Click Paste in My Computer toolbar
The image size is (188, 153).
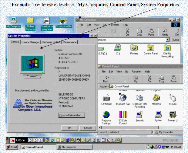151,32
